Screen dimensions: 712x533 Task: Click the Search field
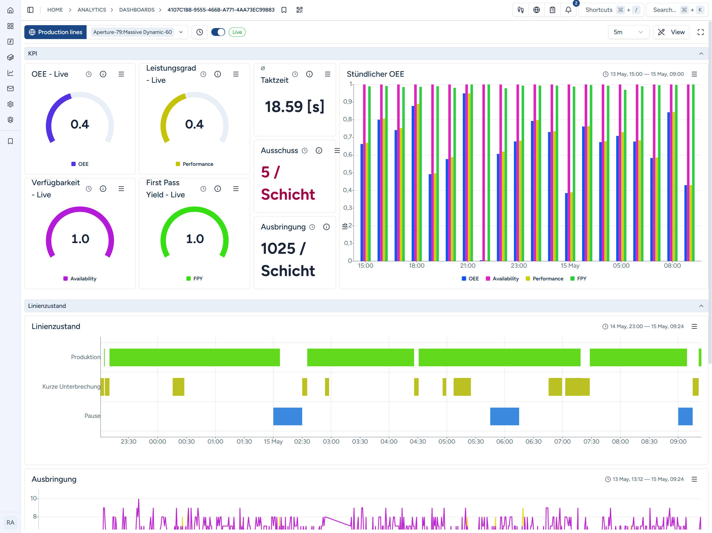(x=677, y=10)
